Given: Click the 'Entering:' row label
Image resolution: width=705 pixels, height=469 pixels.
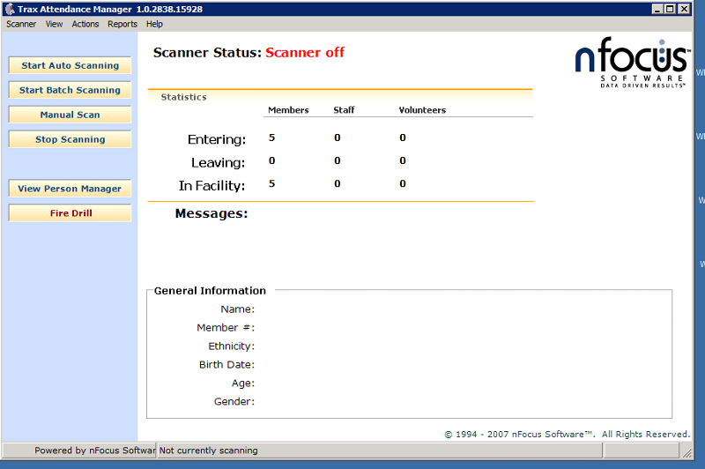Looking at the screenshot, I should [217, 139].
